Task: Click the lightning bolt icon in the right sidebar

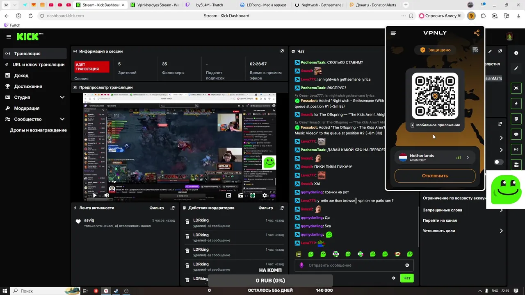Action: pos(516,104)
